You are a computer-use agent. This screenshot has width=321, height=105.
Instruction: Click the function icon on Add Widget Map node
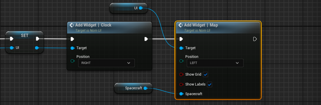180,25
